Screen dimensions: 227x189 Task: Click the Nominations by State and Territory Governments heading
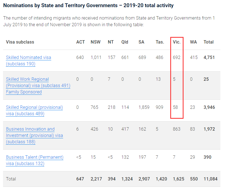(89, 6)
